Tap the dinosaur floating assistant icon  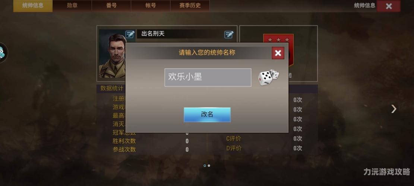pos(2,52)
